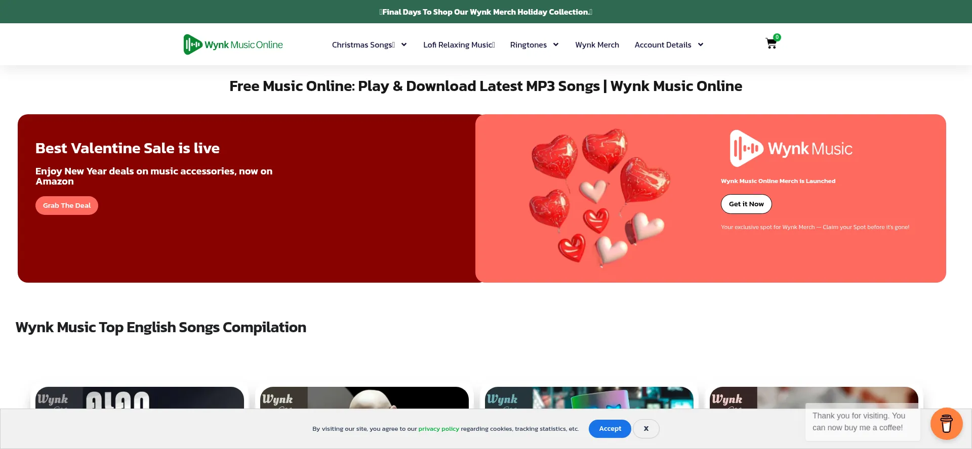
Task: Click 'Enjoy New Year deals on music accessories' text
Action: point(154,176)
